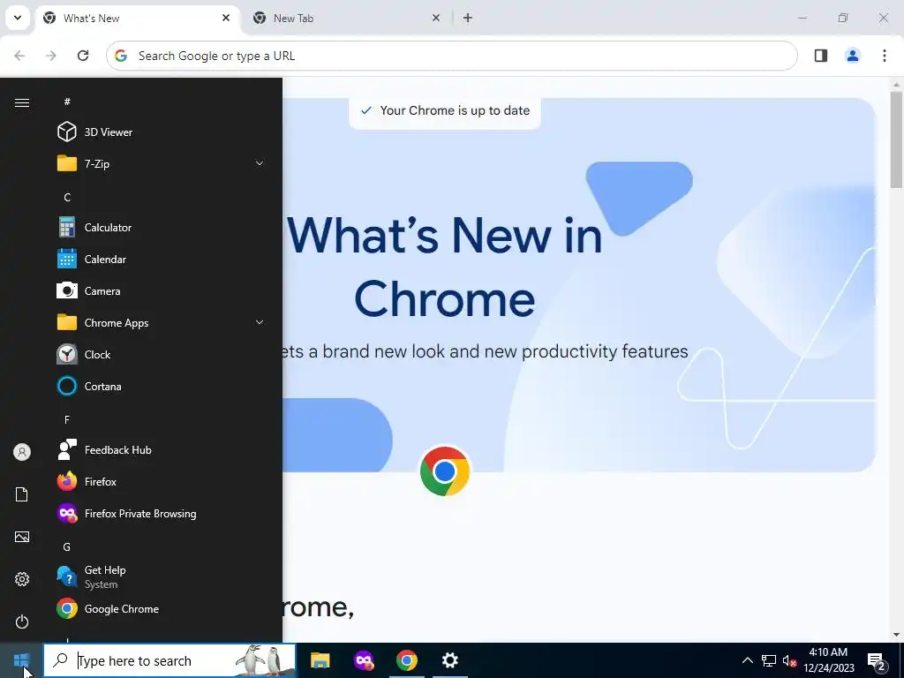Screen dimensions: 904x678
Task: Expand the Start menu hamburger navigation
Action: [x=22, y=102]
